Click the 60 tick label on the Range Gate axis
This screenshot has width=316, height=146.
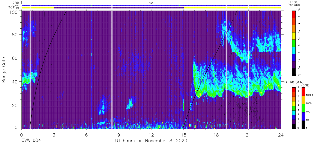coord(15,58)
